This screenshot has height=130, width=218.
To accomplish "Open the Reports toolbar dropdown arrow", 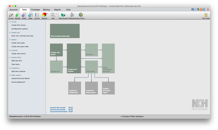I will tap(48, 14).
